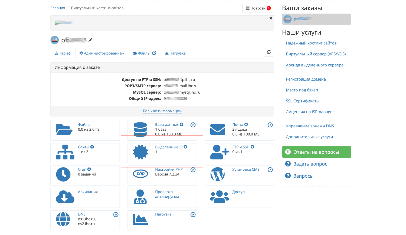
Task: Add a site with plus icon
Action: pos(92,147)
